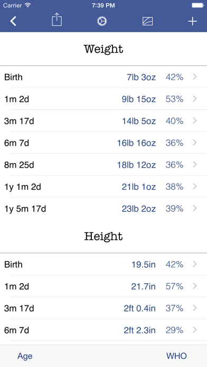Open chevron on 14lb 5oz row
Image resolution: width=207 pixels, height=367 pixels.
click(x=194, y=121)
